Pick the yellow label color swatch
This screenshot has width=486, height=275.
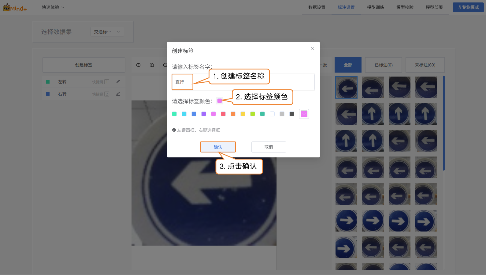coord(243,114)
